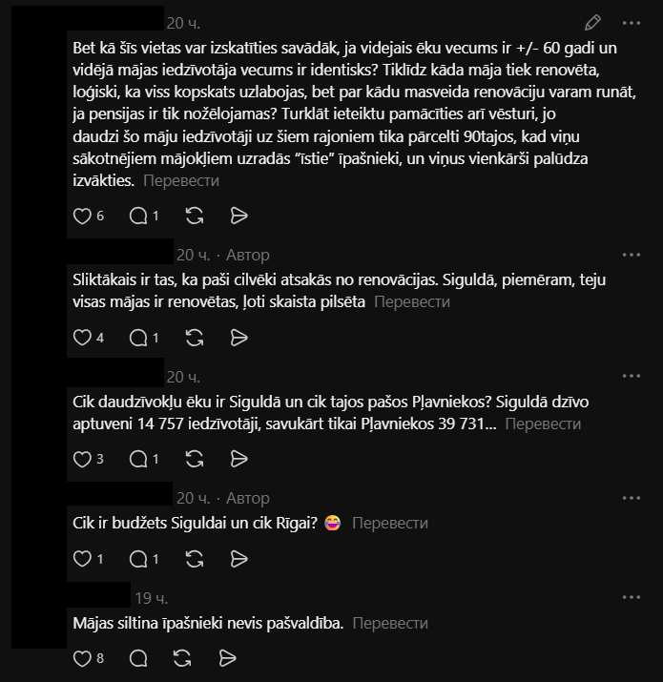This screenshot has height=682, width=663.
Task: Reply to the Mājas siltina īpašnieki comment
Action: 138,658
